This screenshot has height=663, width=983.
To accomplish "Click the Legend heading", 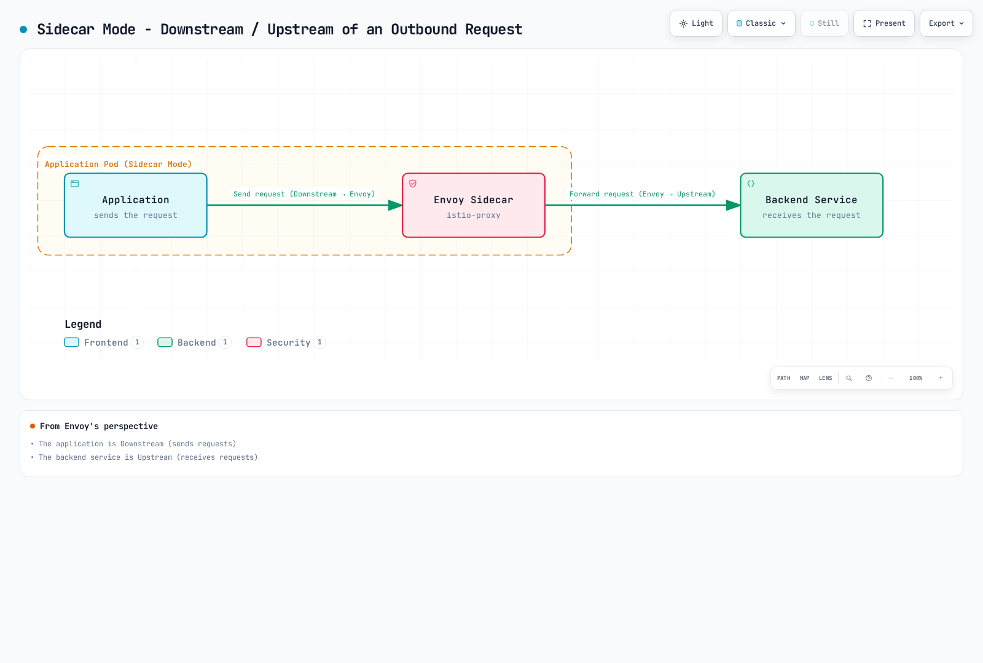I will click(x=83, y=324).
